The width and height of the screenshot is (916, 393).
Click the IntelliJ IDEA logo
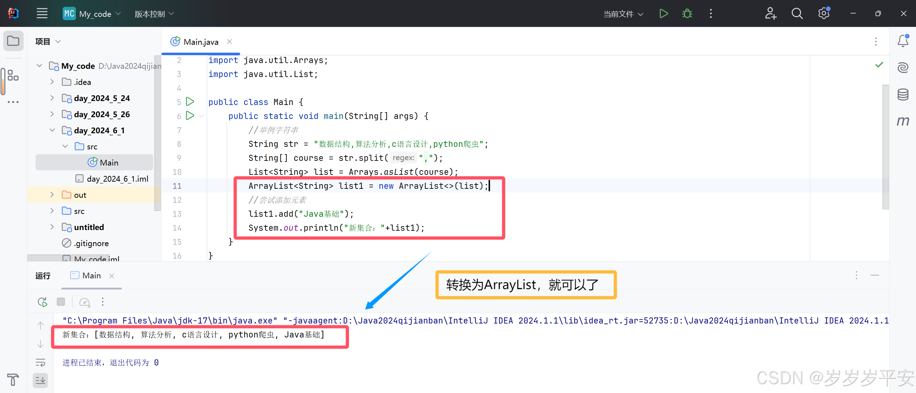(13, 14)
